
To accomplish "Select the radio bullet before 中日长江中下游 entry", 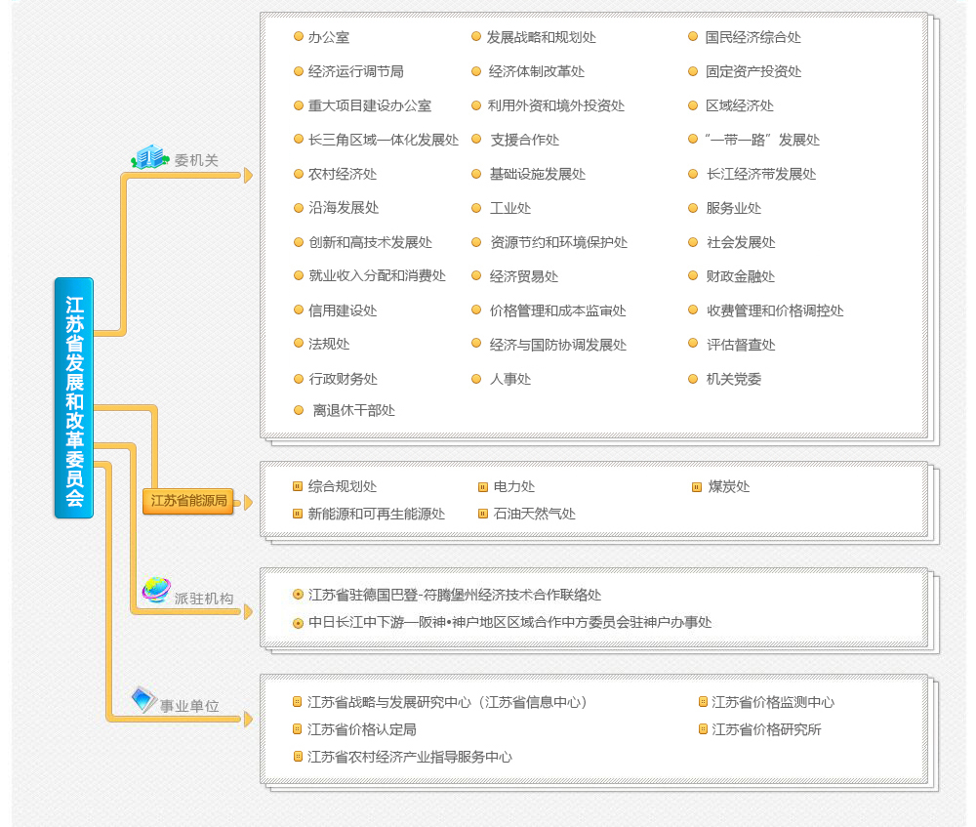I will (298, 623).
